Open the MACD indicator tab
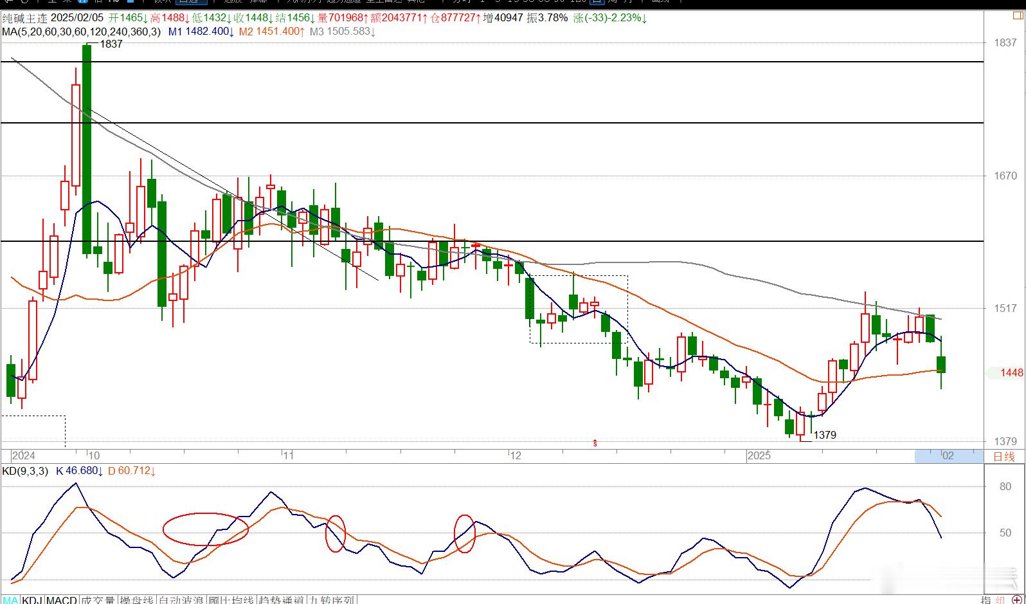 (62, 599)
